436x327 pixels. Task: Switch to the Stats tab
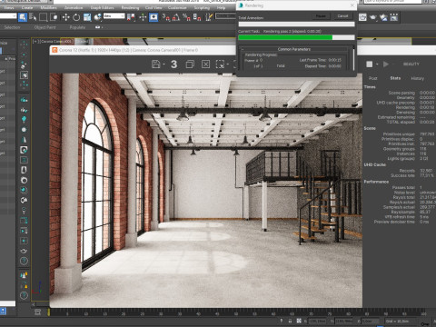pos(395,78)
